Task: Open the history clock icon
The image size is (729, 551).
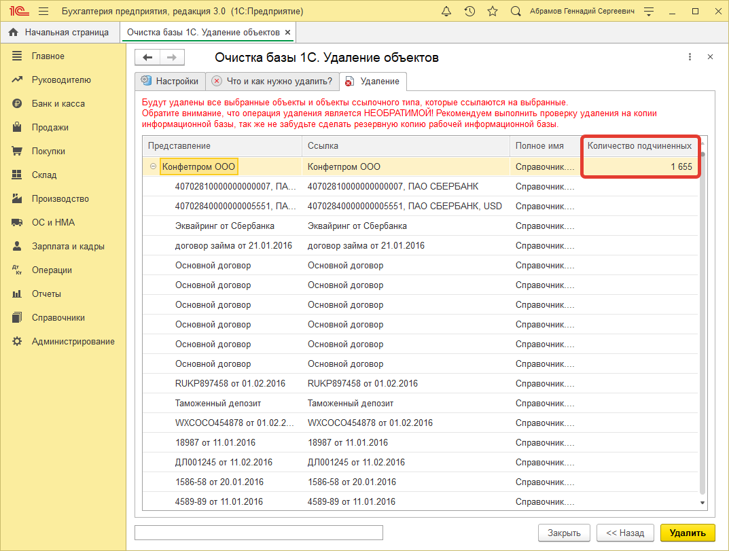Action: click(469, 12)
